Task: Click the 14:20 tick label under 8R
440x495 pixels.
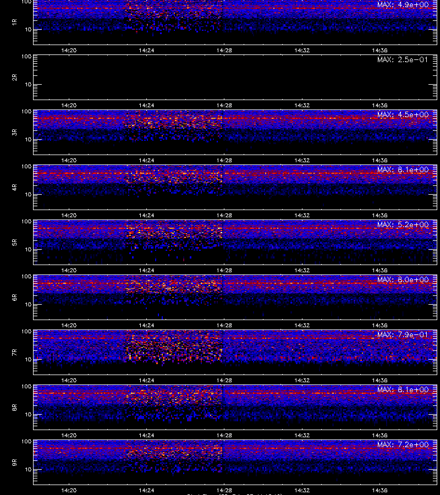Action: (x=69, y=436)
